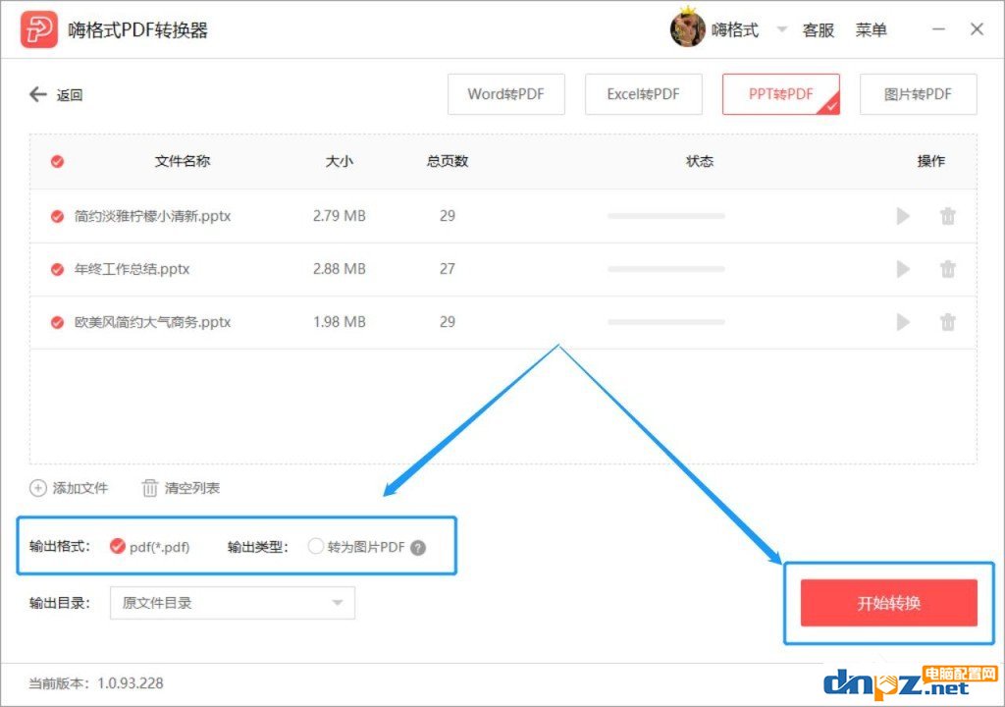Click the play icon for 欧美风简约大气商务.pptx
Screen dimensions: 1005x707
903,322
